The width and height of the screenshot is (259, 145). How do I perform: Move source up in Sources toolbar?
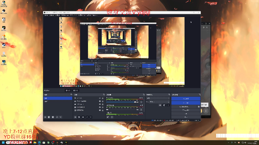[x=87, y=117]
